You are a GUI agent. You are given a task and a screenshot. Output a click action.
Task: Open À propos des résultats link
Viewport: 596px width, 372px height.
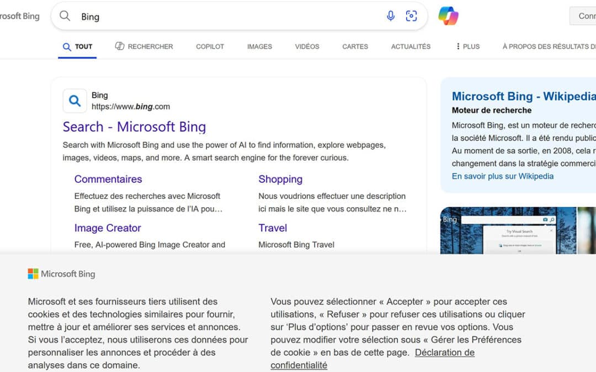(x=549, y=47)
